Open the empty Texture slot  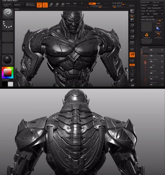click(8, 48)
